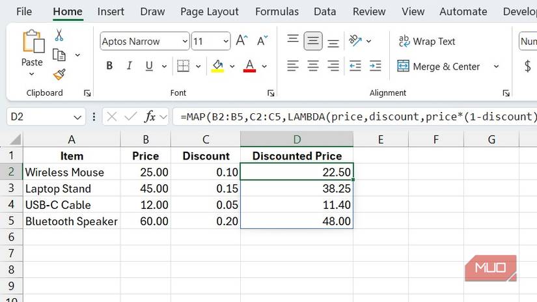Switch to the Draw tab
The image size is (537, 302).
coord(152,12)
